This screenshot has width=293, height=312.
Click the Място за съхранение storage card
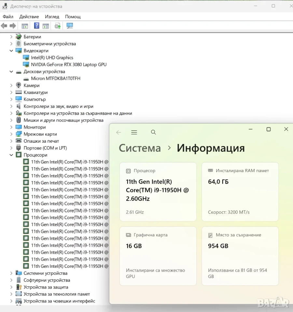(x=240, y=256)
